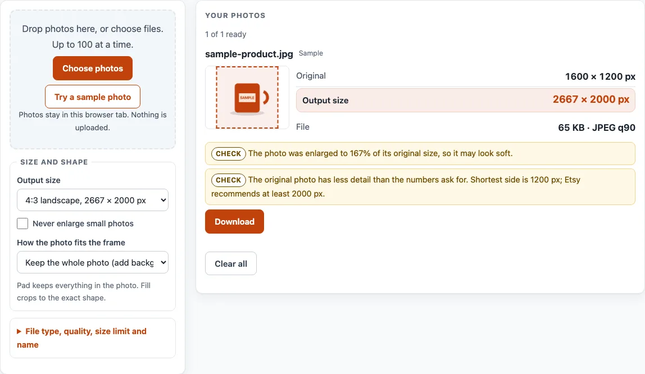The image size is (645, 374).
Task: Click the 'File' row label beside the thumbnail
Action: click(303, 127)
